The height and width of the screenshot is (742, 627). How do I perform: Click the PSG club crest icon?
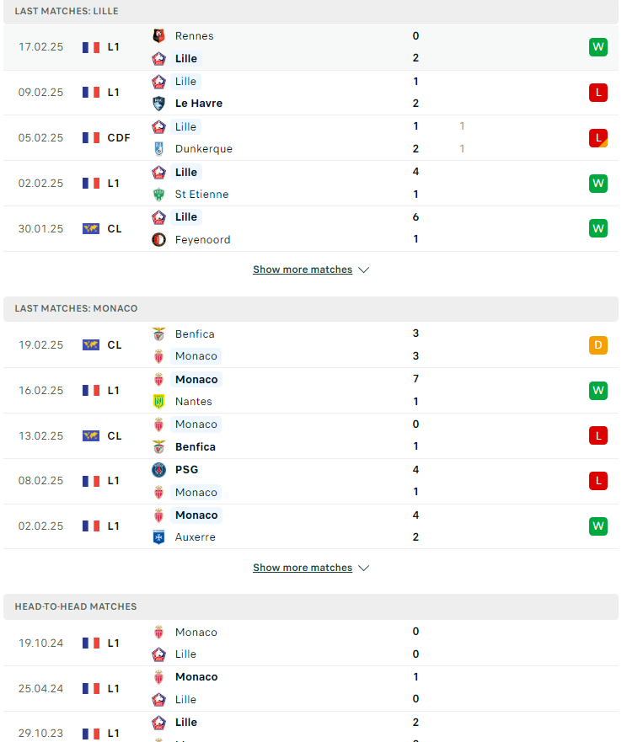pos(158,469)
